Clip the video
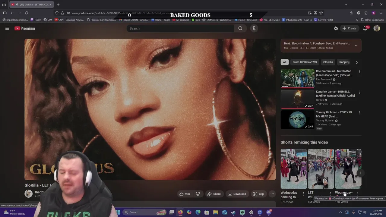This screenshot has height=217, width=386. pyautogui.click(x=258, y=194)
